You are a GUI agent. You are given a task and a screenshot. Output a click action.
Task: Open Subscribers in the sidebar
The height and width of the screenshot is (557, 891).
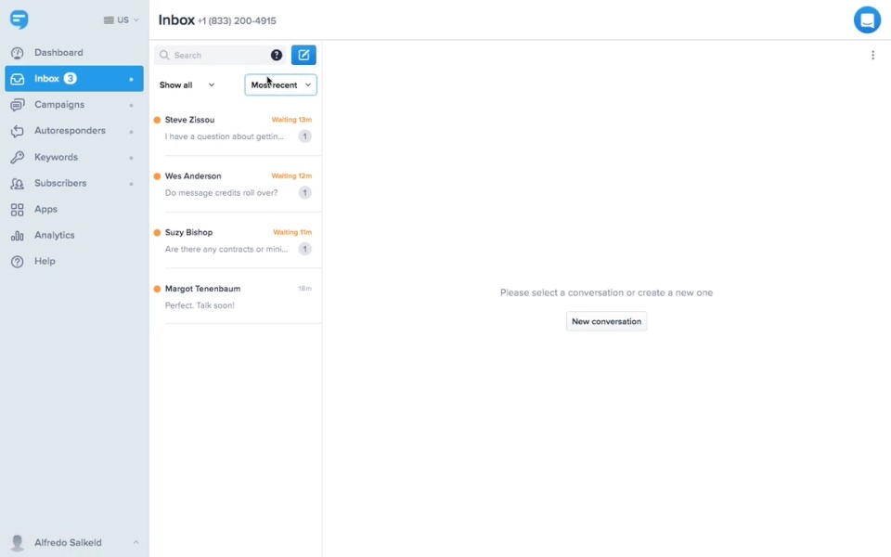60,183
